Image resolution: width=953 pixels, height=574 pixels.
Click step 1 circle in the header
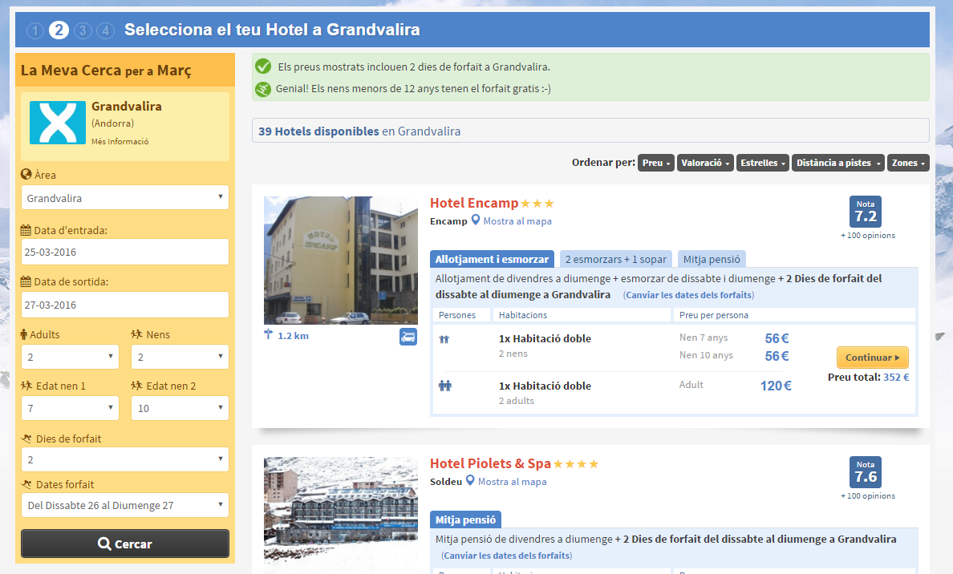[x=35, y=30]
